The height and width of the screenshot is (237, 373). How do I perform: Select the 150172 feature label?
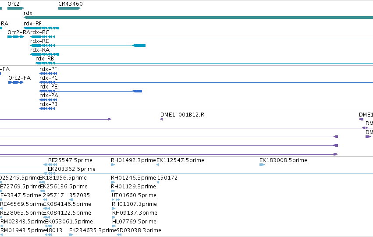coord(167,178)
